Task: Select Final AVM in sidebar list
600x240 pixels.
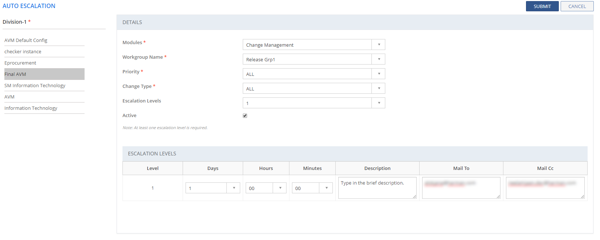Action: pos(15,74)
